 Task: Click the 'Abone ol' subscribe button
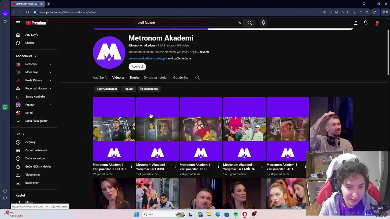tap(137, 67)
